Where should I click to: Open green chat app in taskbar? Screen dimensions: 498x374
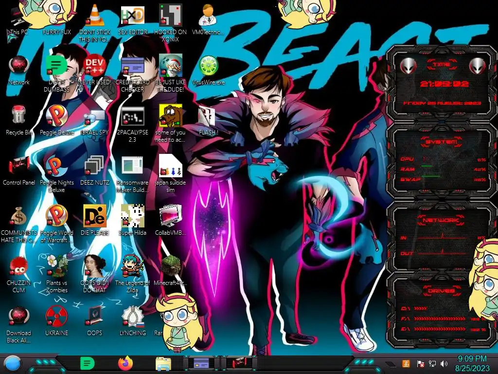88,363
